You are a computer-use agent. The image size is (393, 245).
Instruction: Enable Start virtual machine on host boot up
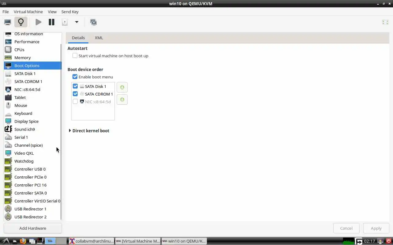point(75,56)
